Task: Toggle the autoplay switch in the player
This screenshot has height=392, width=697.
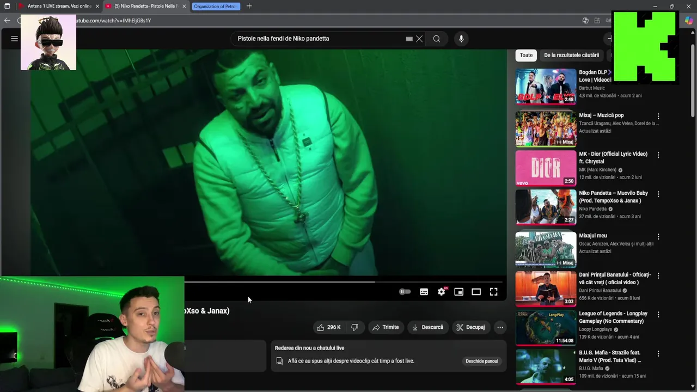Action: point(405,292)
